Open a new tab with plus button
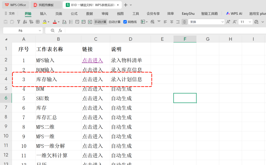The width and height of the screenshot is (266, 165). coord(126,5)
